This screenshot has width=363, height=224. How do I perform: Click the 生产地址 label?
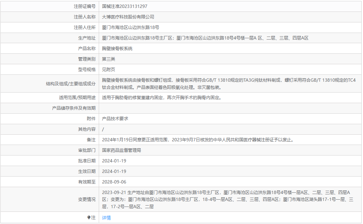(87, 38)
